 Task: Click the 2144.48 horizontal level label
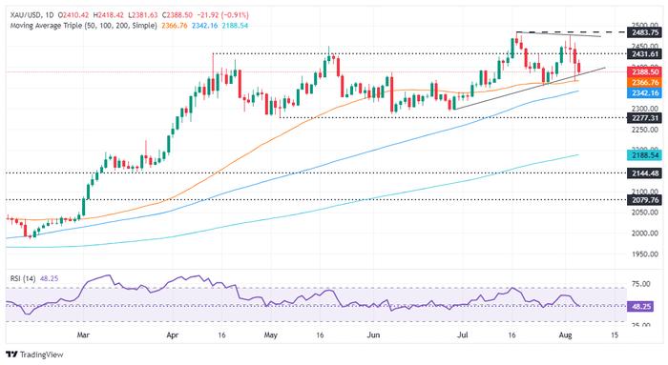coord(644,173)
